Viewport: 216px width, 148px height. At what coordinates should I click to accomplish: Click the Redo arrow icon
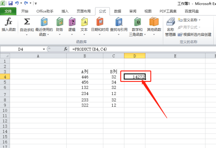pos(26,3)
